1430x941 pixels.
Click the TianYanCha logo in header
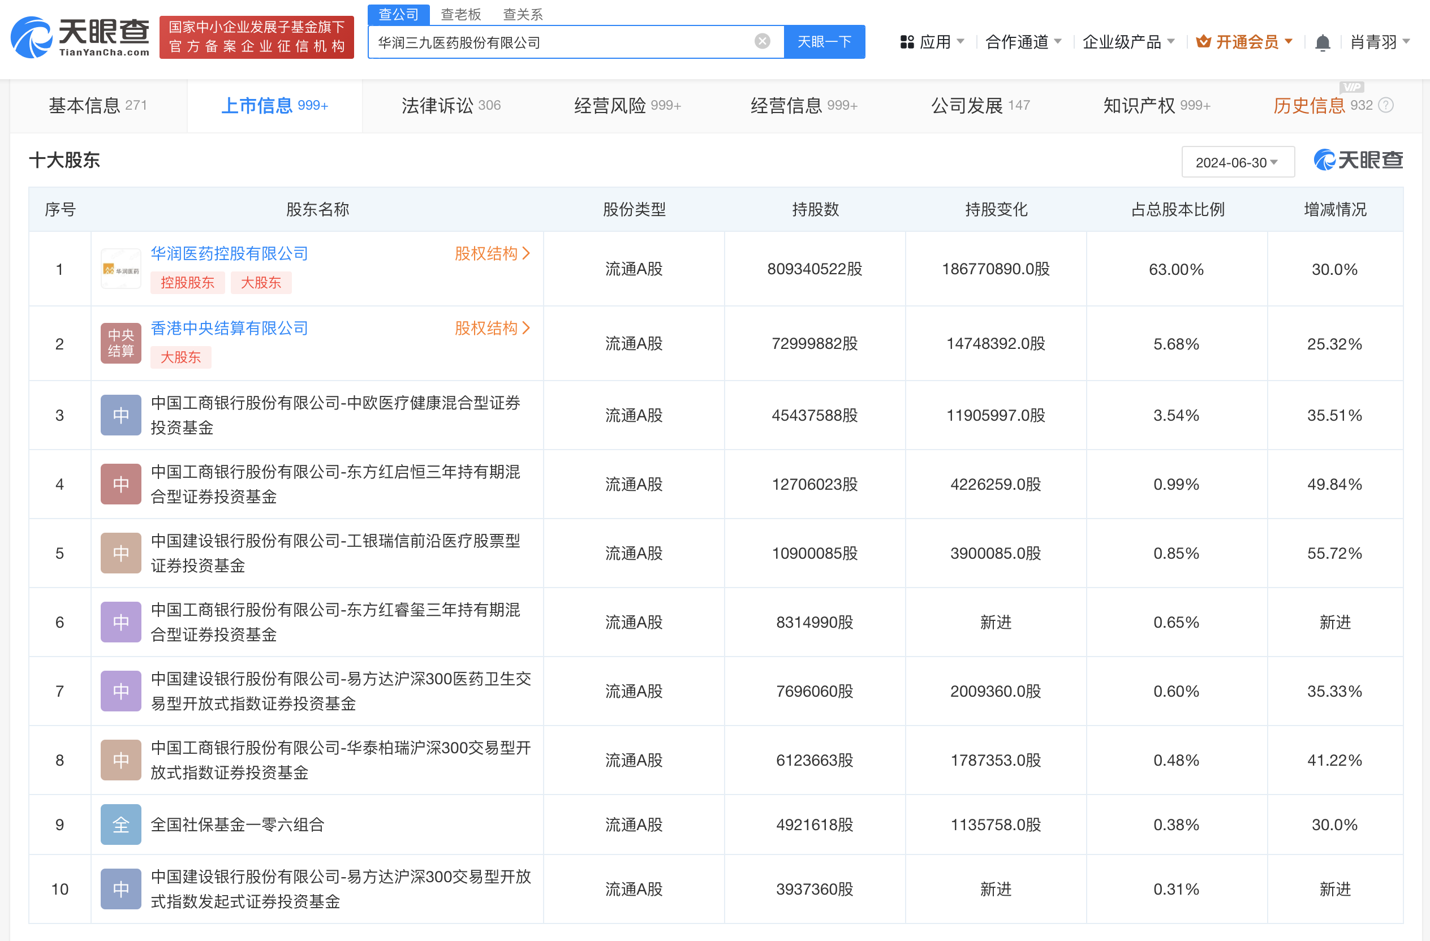80,37
